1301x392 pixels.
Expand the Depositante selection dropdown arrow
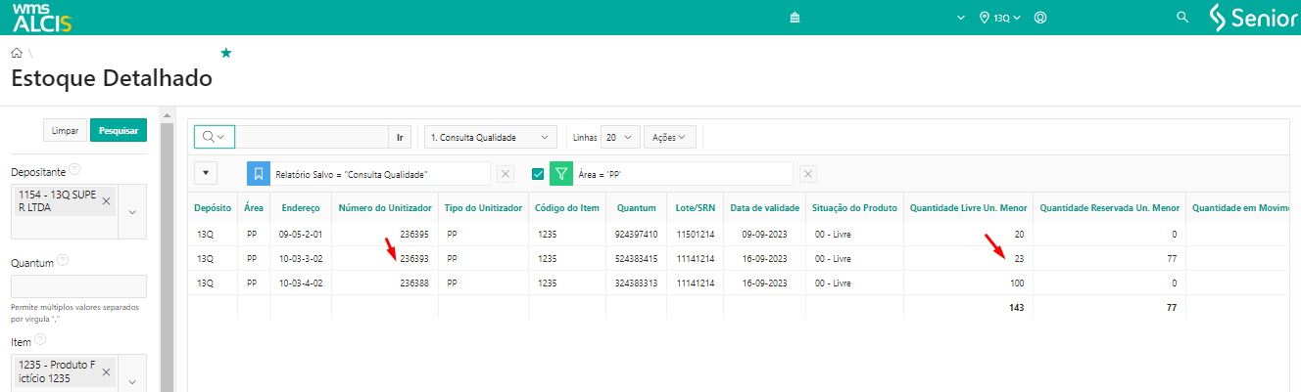[x=131, y=211]
